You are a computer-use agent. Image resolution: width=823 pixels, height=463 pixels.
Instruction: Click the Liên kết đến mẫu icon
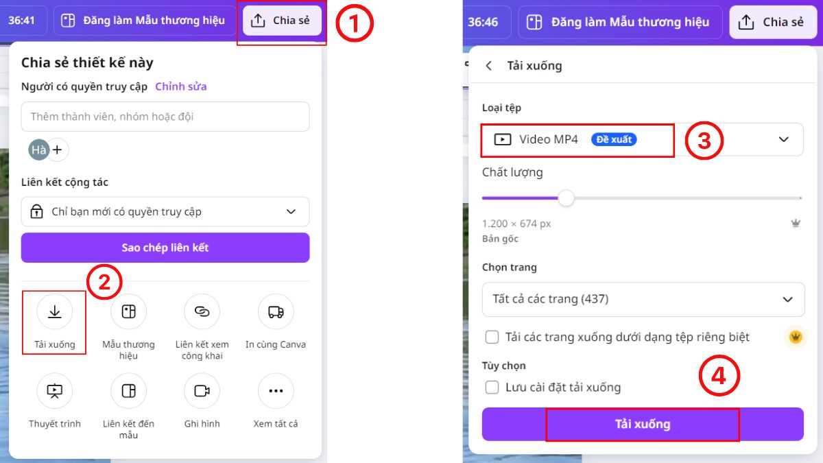point(128,390)
